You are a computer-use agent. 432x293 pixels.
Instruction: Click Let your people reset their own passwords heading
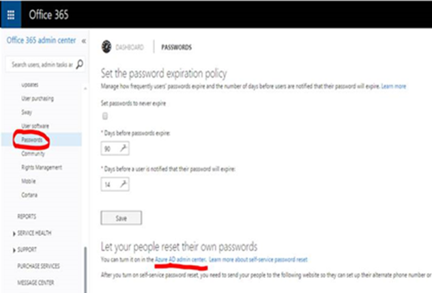click(179, 247)
